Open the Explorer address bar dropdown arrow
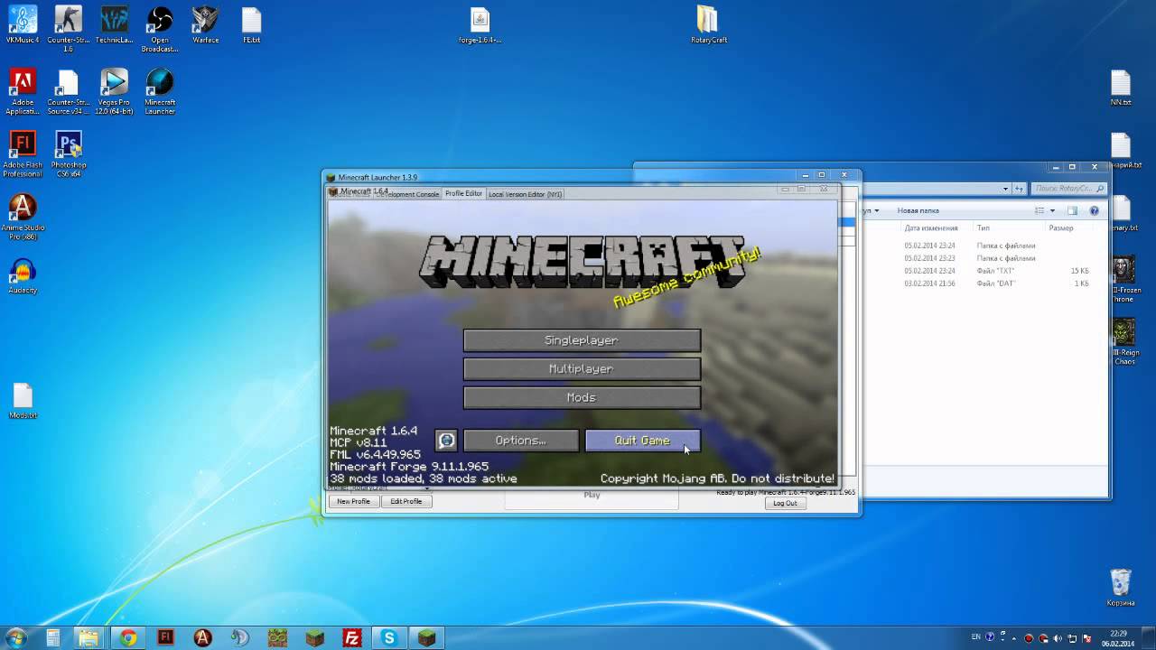Screen dimensions: 1156x650 click(1005, 189)
